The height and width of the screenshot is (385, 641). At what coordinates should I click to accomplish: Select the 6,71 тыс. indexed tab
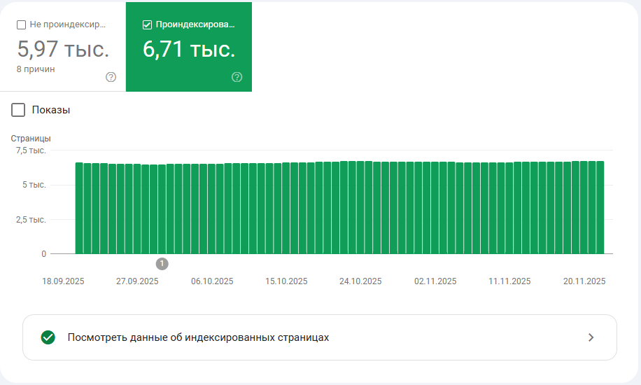point(189,47)
